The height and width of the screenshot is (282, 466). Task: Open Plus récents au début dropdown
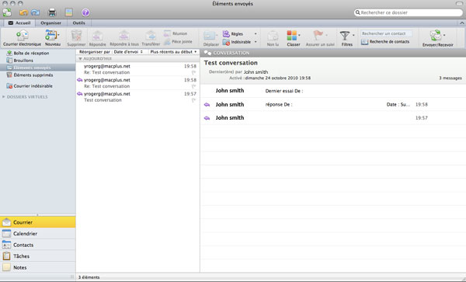173,52
